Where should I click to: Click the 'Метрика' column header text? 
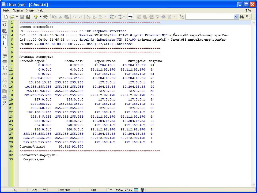click(x=155, y=61)
